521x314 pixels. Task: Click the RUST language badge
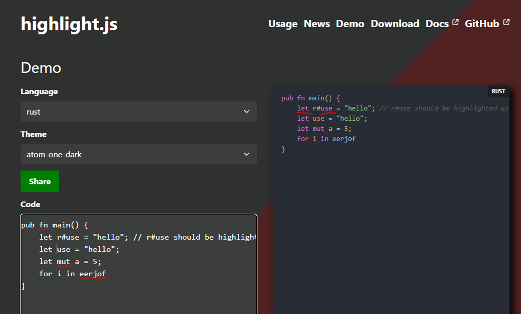pos(498,91)
